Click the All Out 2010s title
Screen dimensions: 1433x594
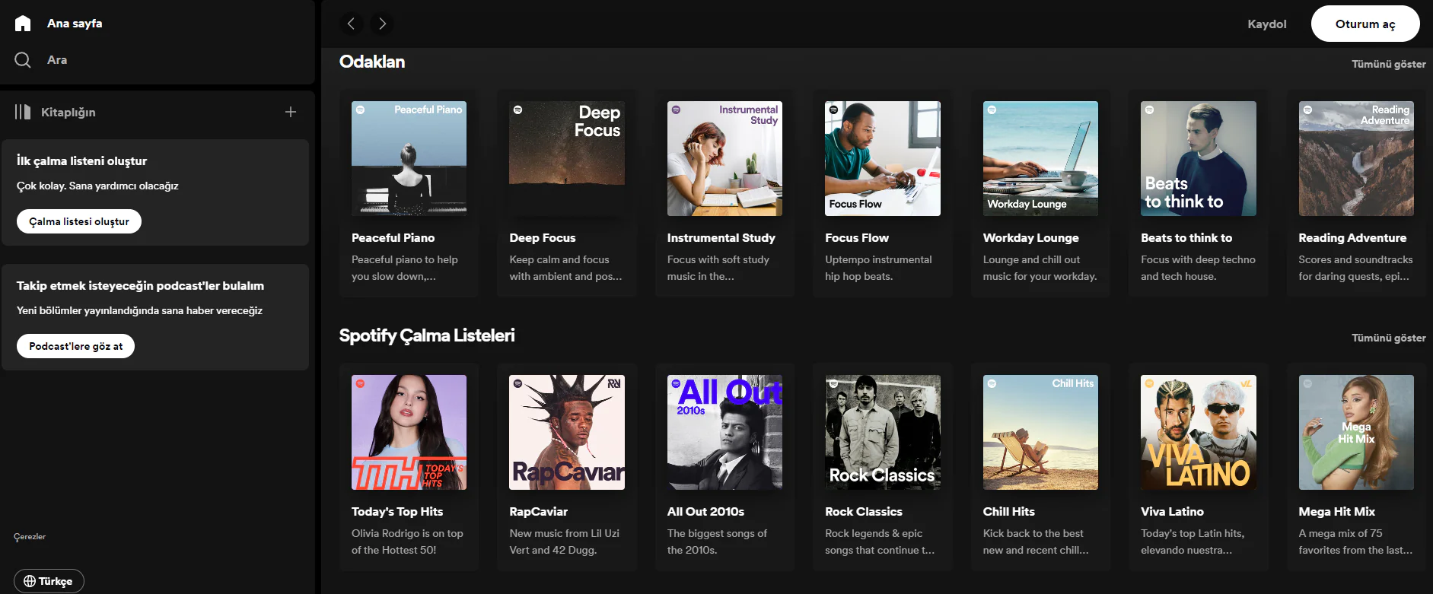[x=705, y=512]
